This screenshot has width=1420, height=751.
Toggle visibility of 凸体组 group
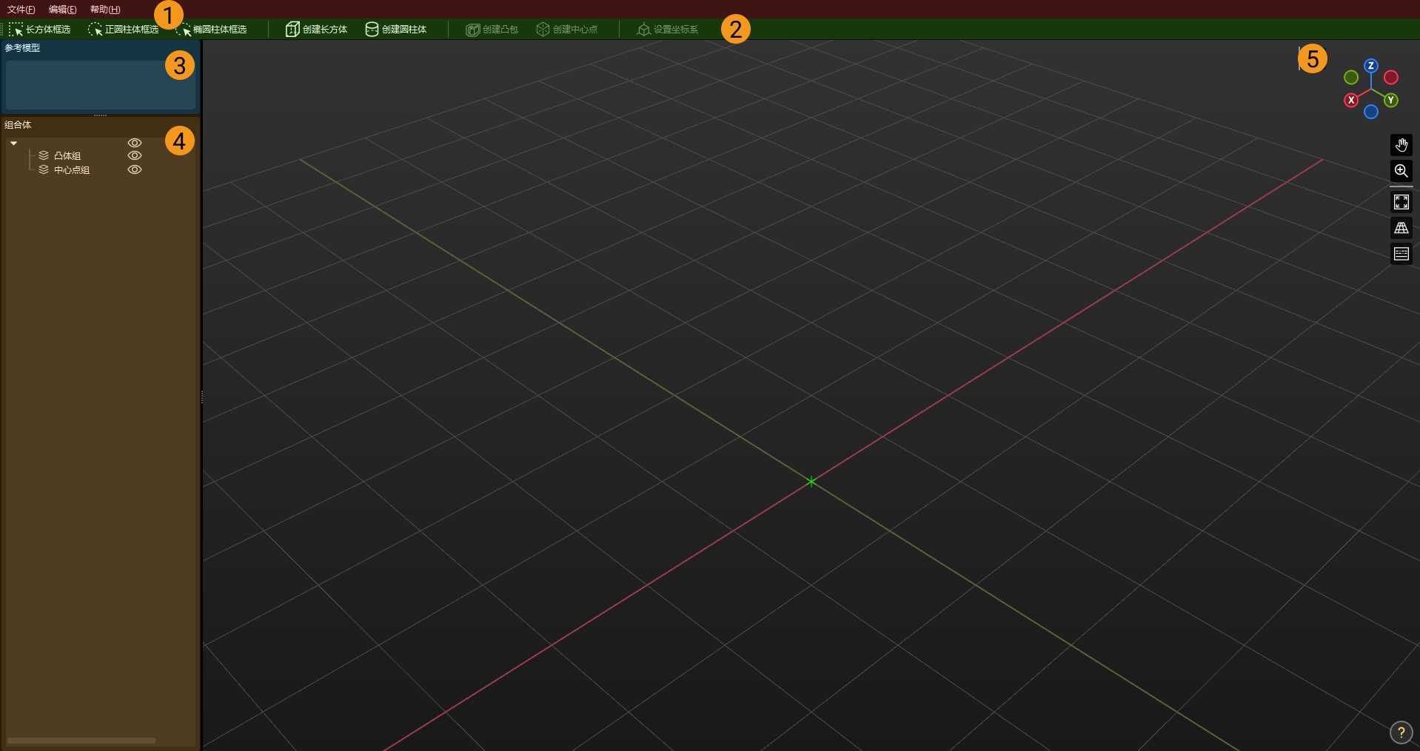coord(135,155)
